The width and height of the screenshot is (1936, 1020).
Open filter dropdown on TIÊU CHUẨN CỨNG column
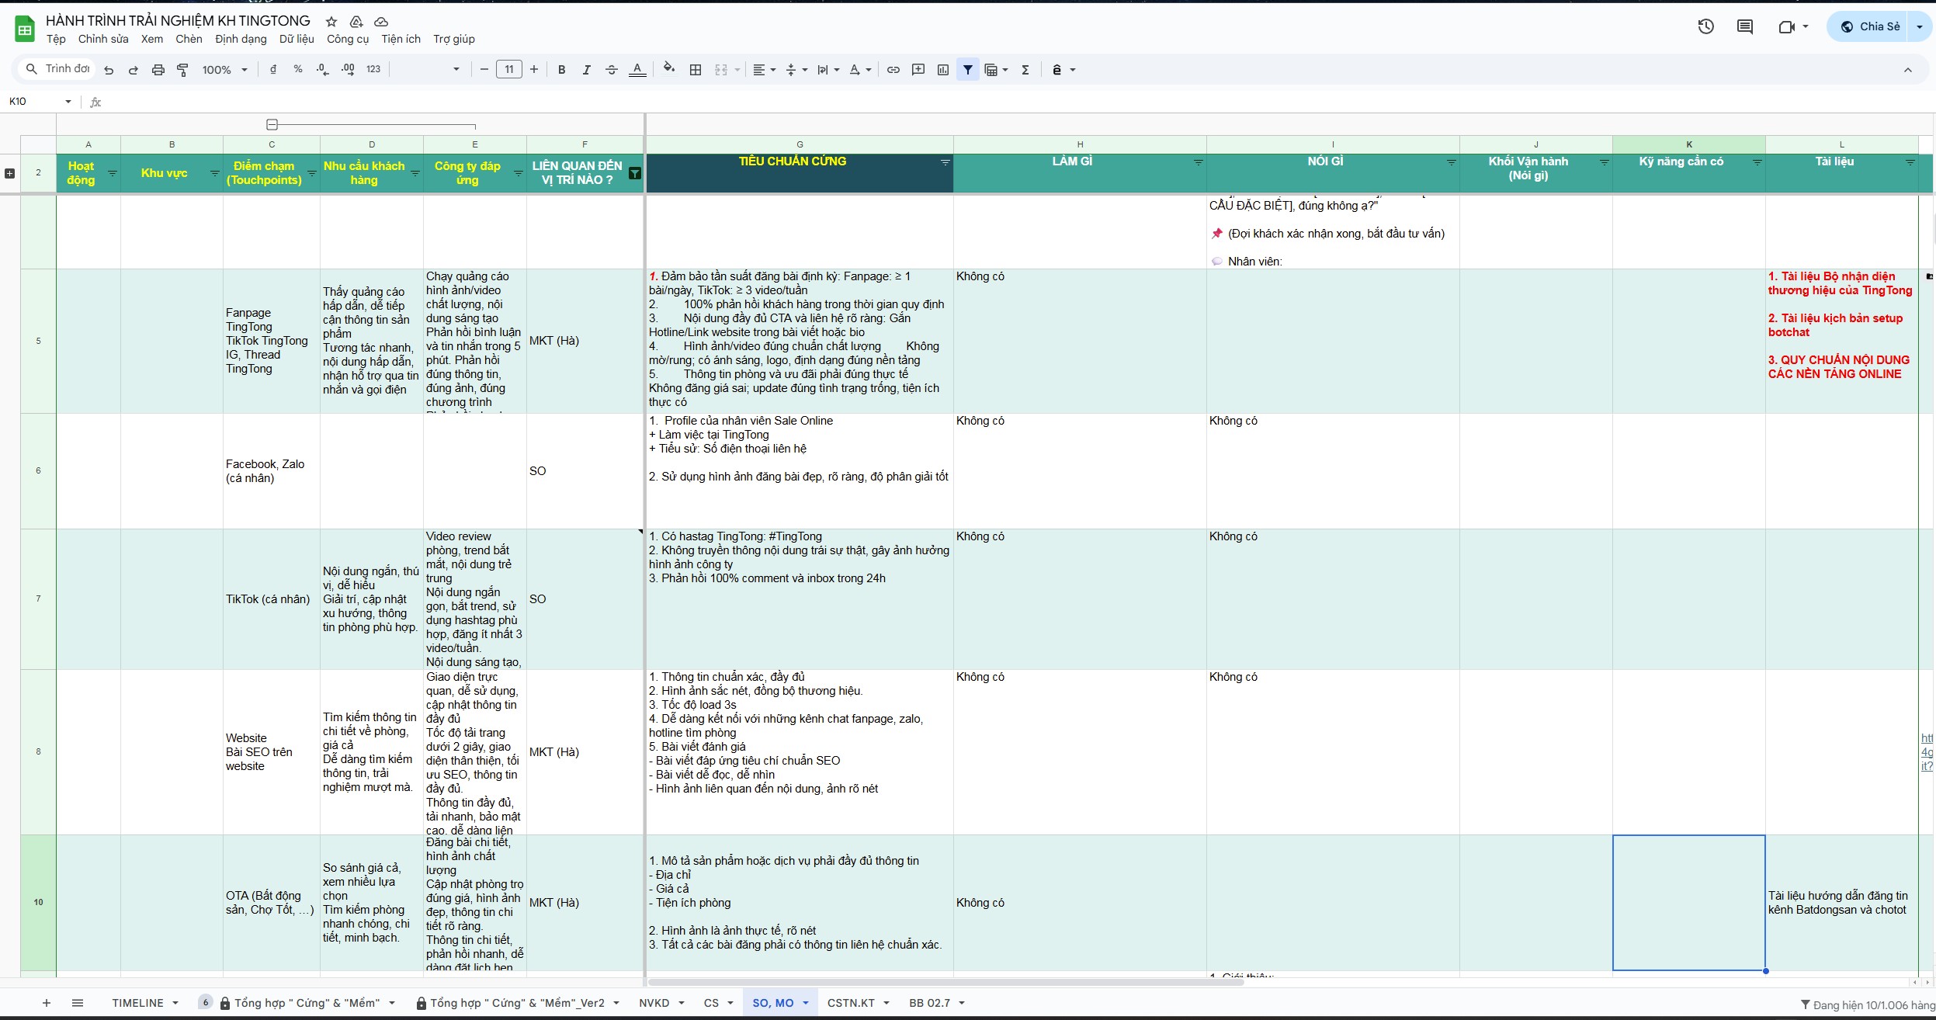(945, 162)
